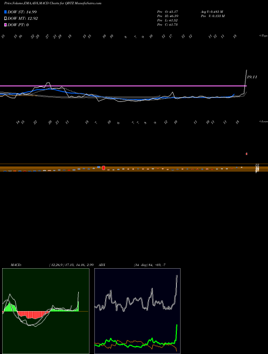Image resolution: width=268 pixels, height=354 pixels.
Task: Click the ADX (14 day) values text
Action: point(150,264)
